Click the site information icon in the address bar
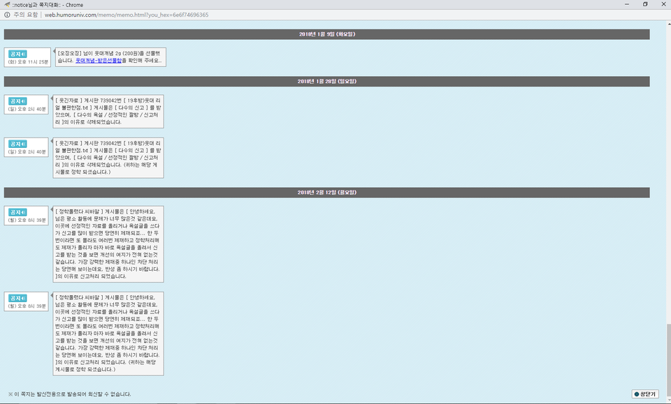Image resolution: width=671 pixels, height=404 pixels. click(x=7, y=15)
